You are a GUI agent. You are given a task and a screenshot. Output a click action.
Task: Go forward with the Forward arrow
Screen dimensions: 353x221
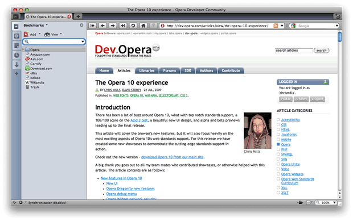point(113,26)
